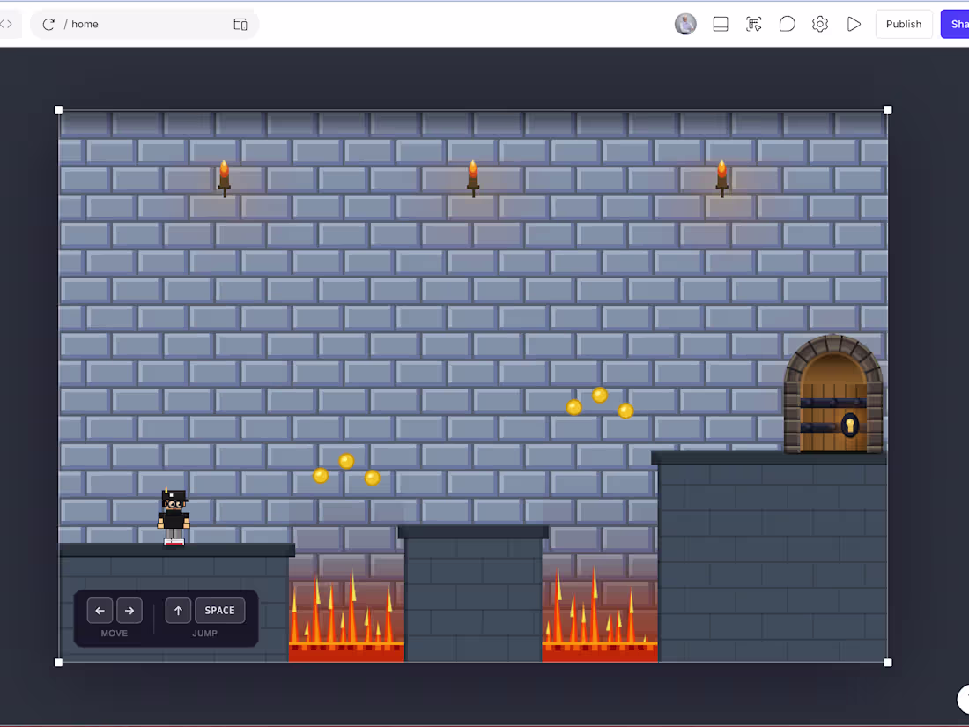
Task: Click the play preview icon
Action: click(x=854, y=24)
